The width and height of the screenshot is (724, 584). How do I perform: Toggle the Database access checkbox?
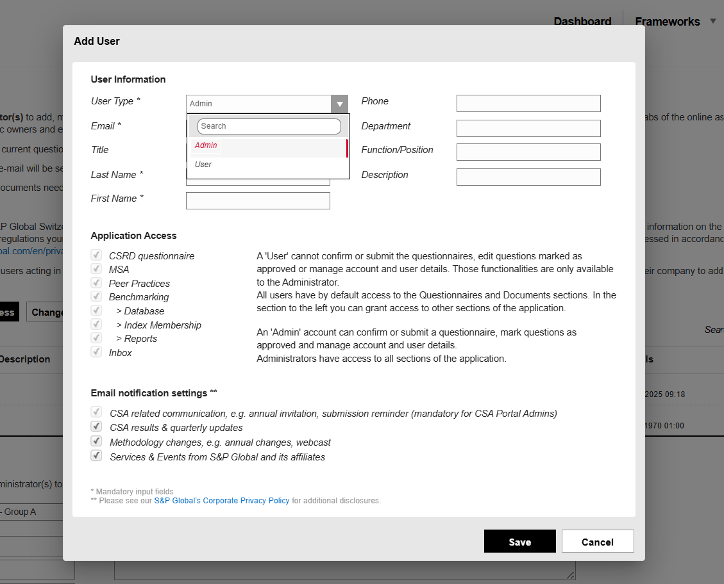coord(96,310)
